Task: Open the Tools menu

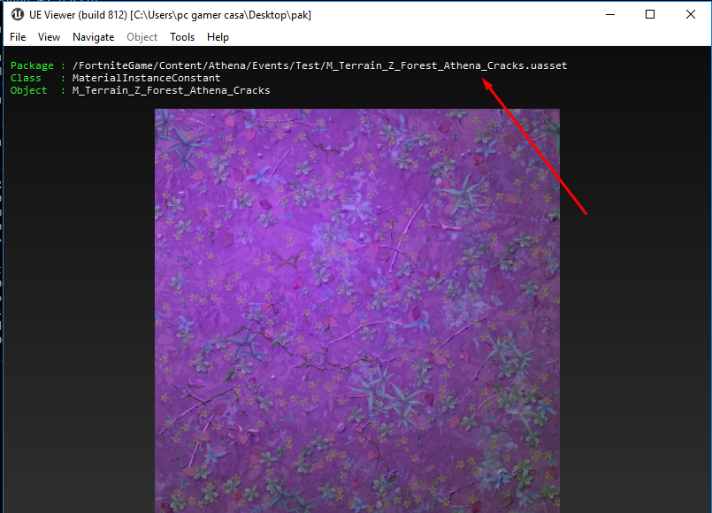Action: [182, 37]
